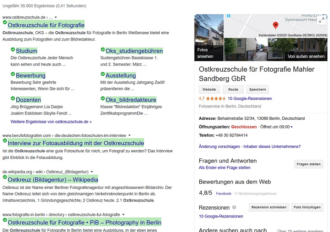The image size is (330, 232).
Task: Click help icon next to Rezensionen
Action: point(234,207)
